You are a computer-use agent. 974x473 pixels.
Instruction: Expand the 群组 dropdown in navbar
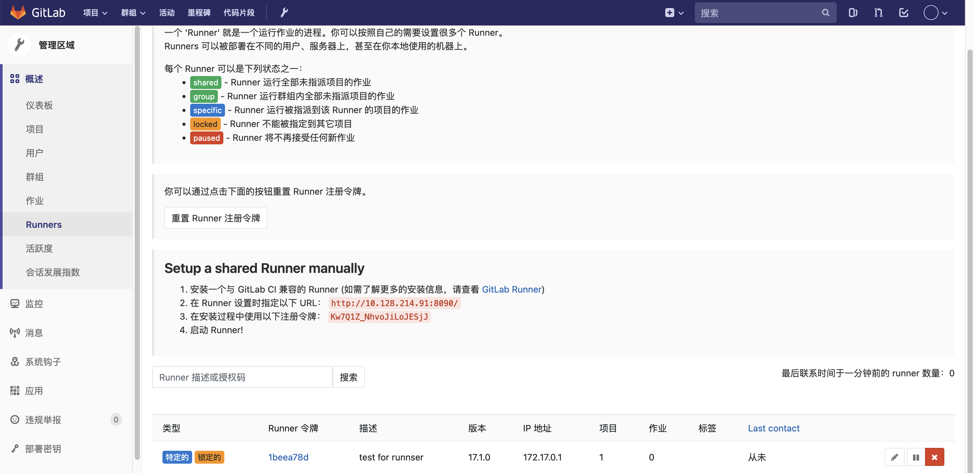coord(133,13)
